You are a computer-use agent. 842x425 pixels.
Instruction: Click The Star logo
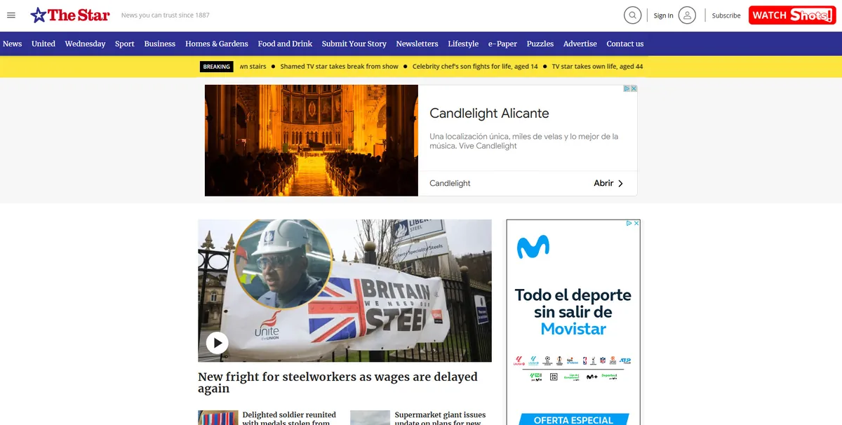tap(70, 15)
